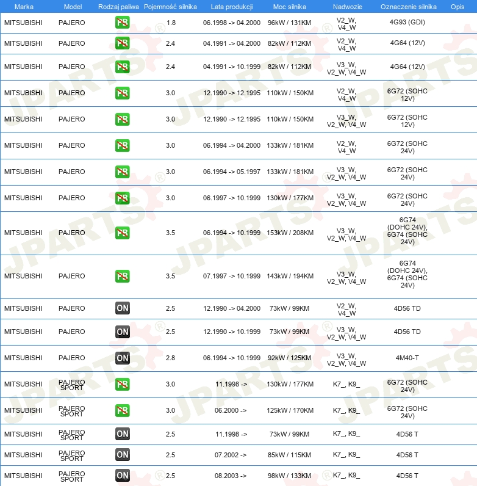The image size is (477, 486).
Task: Select 82kW / 112KM cell in 04.1991 -> 04.2000 row
Action: [289, 43]
